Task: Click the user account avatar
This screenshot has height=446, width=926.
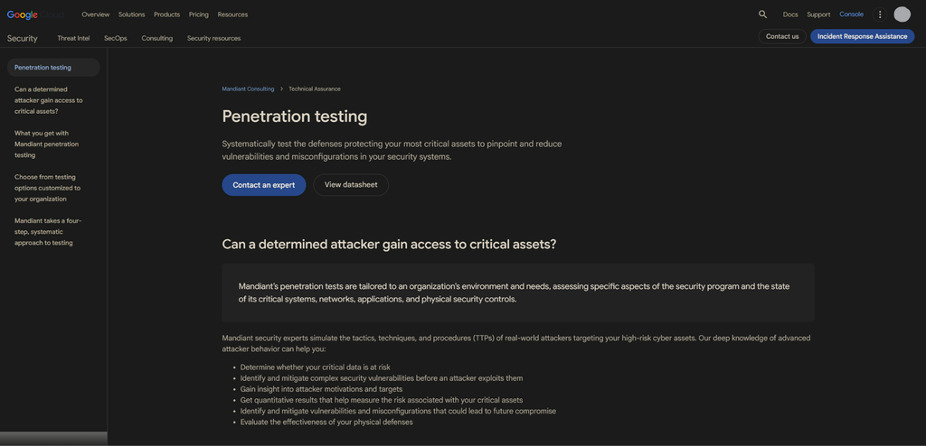Action: (x=902, y=14)
